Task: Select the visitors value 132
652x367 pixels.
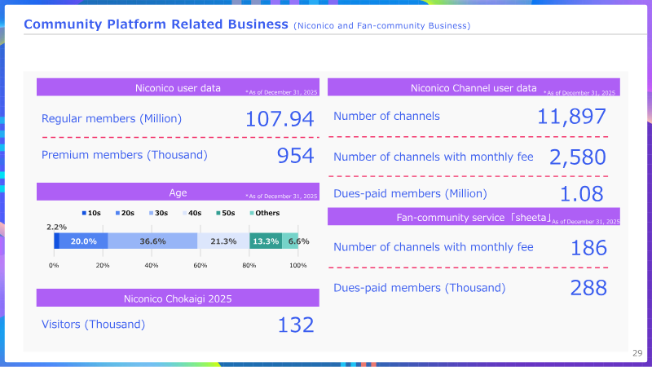Action: (296, 325)
